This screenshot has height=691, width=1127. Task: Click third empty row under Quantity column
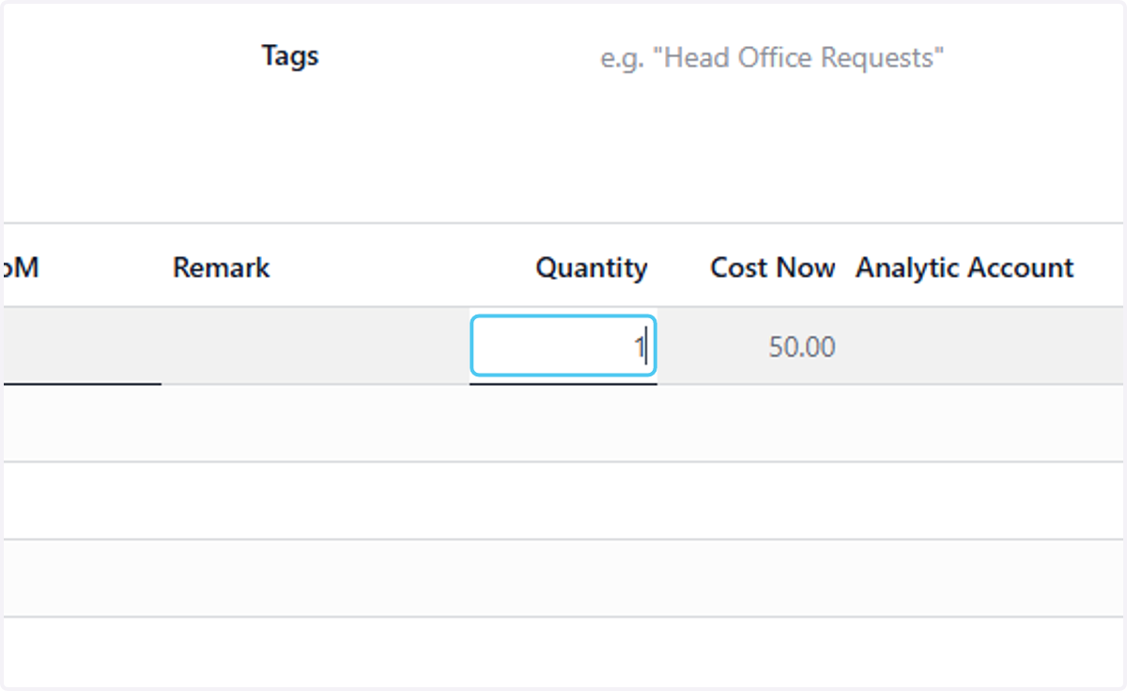[x=563, y=577]
